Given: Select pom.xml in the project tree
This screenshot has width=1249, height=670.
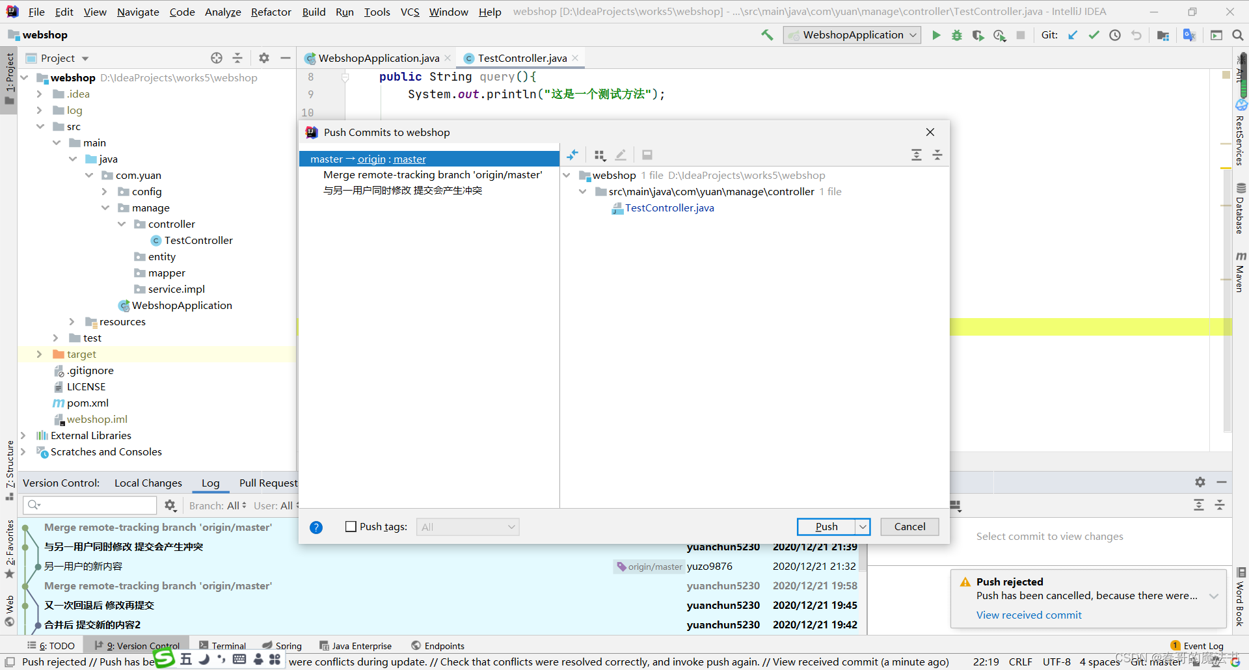Looking at the screenshot, I should pyautogui.click(x=88, y=403).
